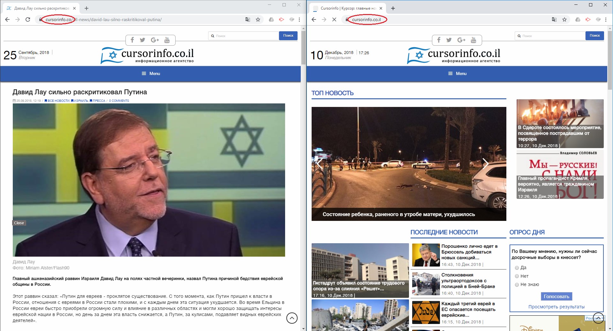Select Нет poll option

click(517, 276)
